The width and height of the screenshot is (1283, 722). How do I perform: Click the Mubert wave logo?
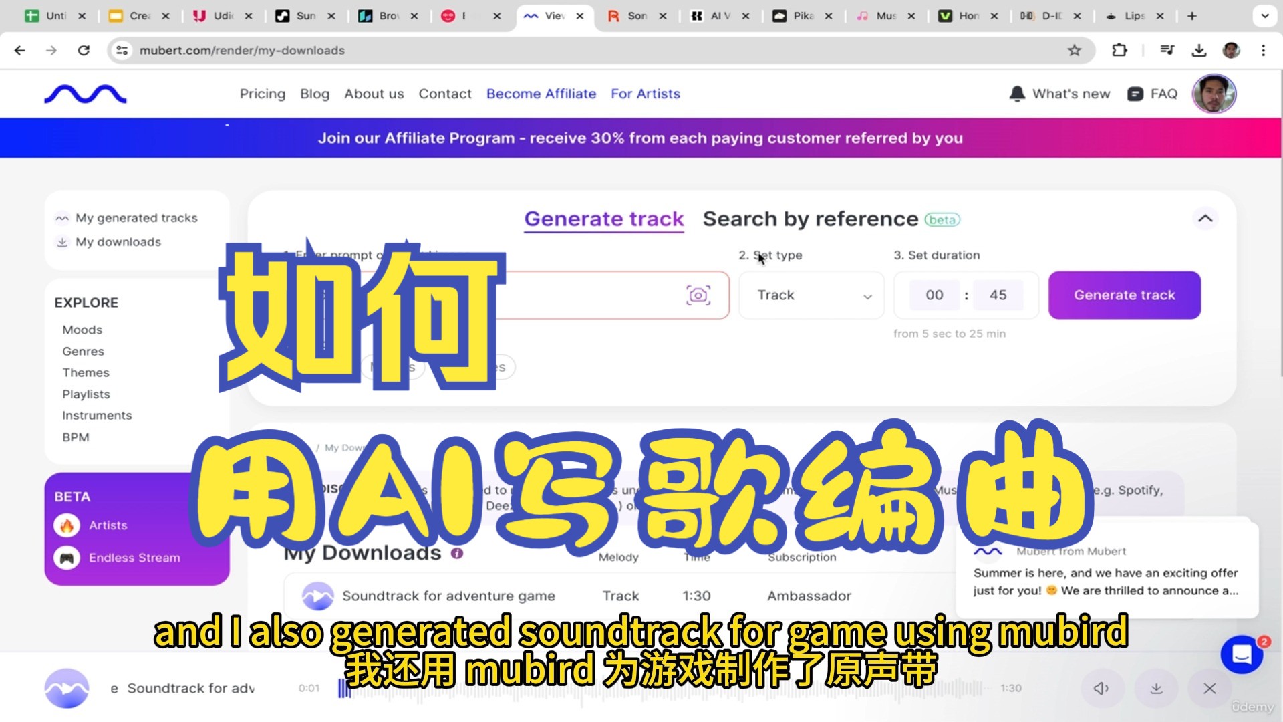86,94
